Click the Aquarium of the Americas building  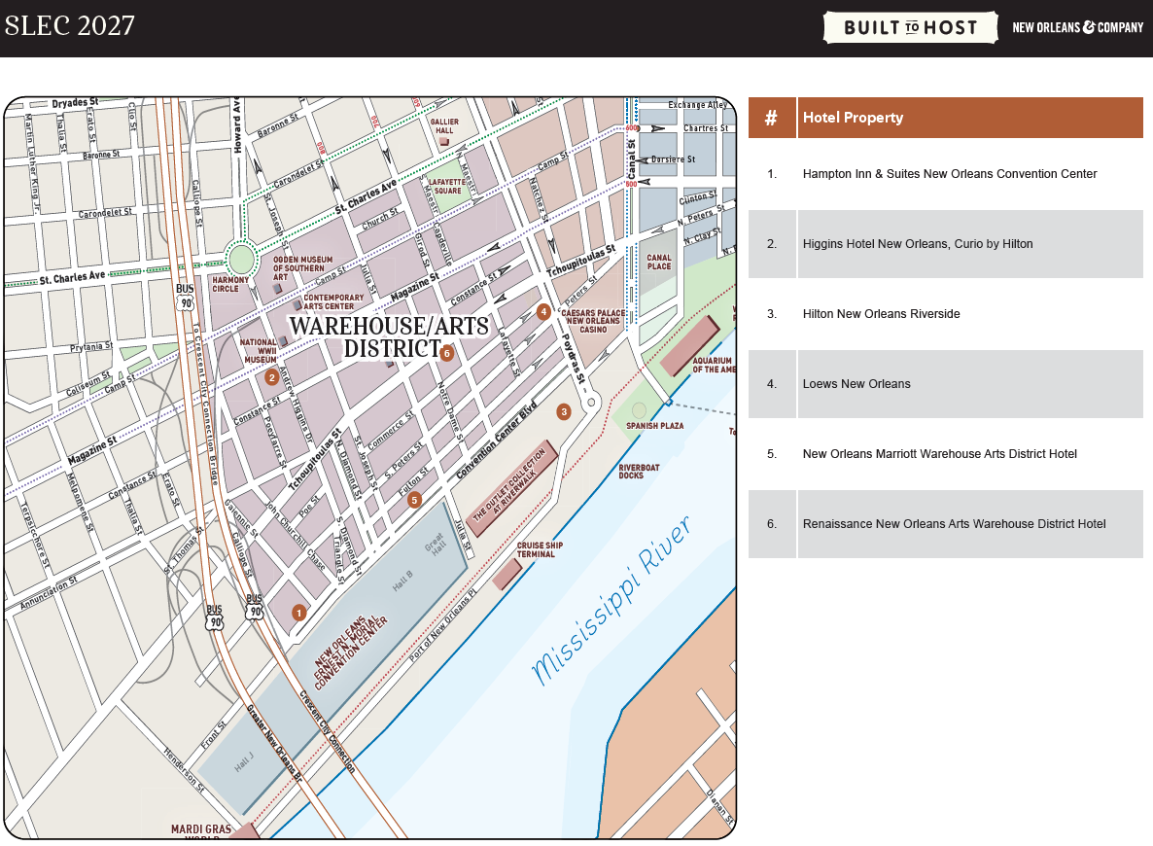tap(689, 346)
